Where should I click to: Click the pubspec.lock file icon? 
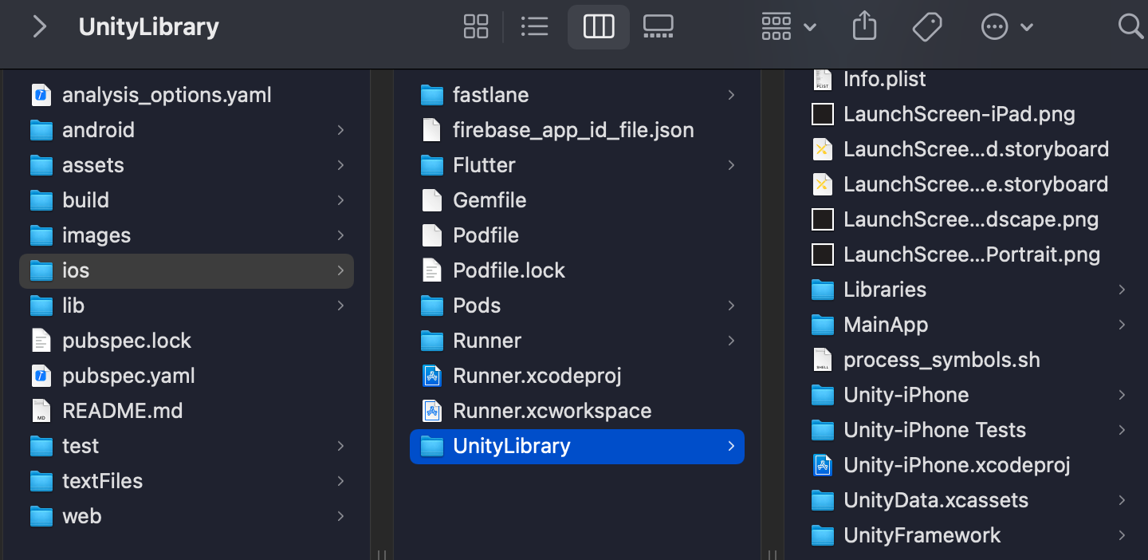tap(41, 341)
